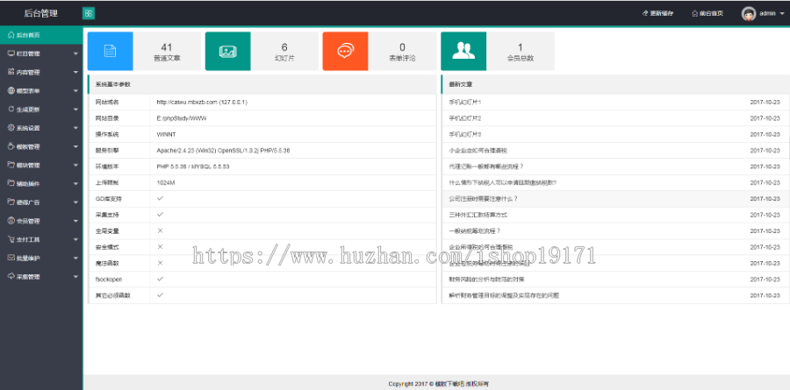Expand 生成更新 with its arrow
This screenshot has height=390, width=790.
click(x=75, y=110)
